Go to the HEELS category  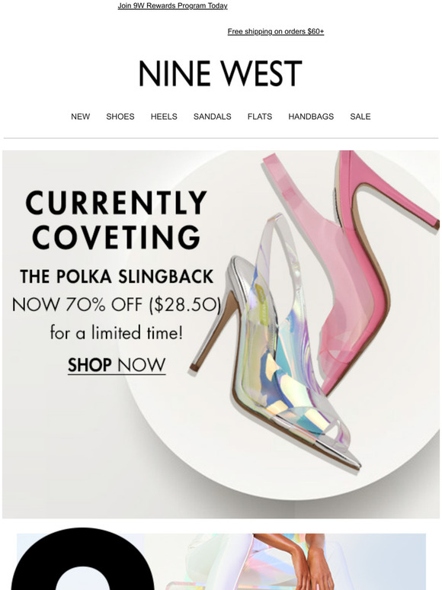tap(164, 117)
